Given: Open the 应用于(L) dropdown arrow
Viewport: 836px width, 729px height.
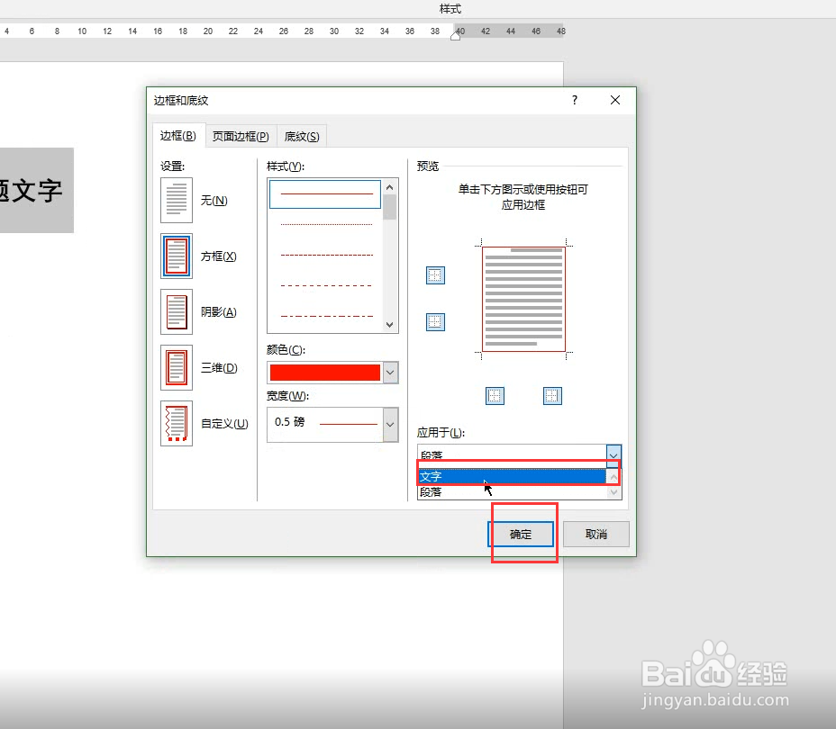Looking at the screenshot, I should tap(613, 454).
